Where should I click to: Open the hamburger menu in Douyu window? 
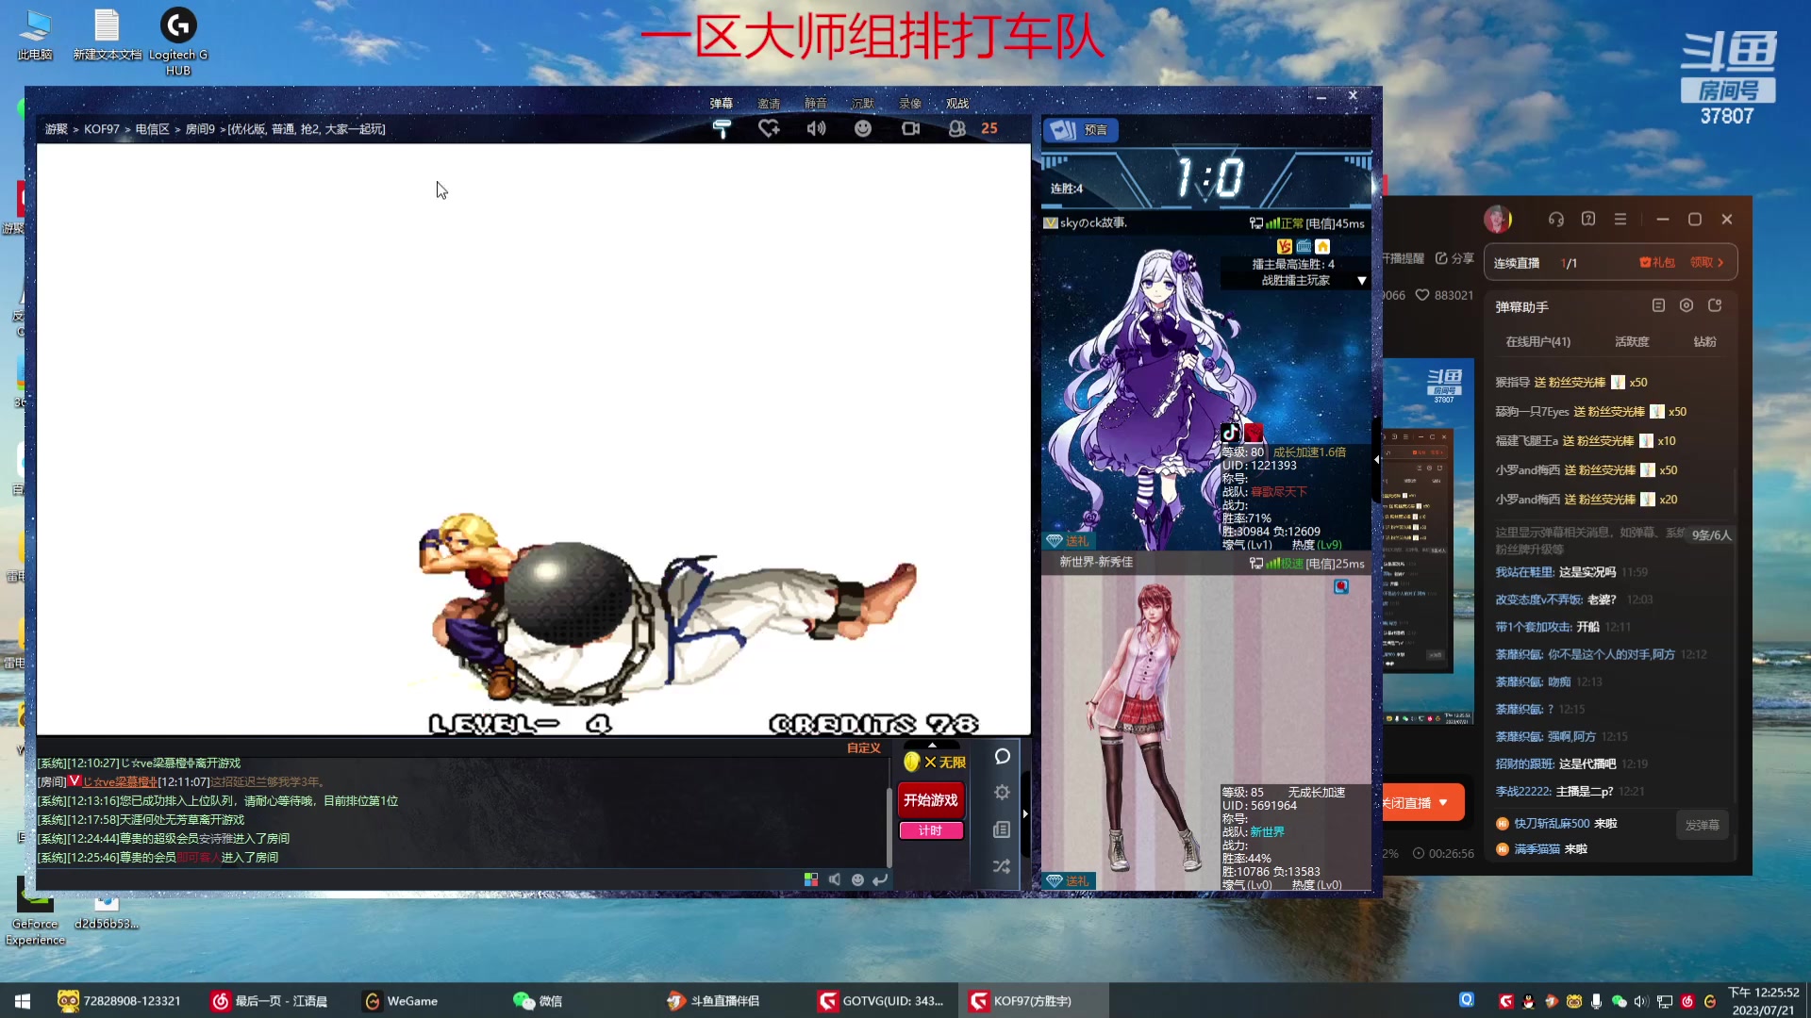click(x=1620, y=219)
